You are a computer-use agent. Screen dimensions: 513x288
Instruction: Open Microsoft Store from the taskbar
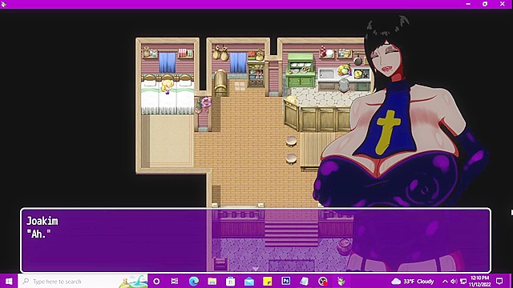point(230,281)
